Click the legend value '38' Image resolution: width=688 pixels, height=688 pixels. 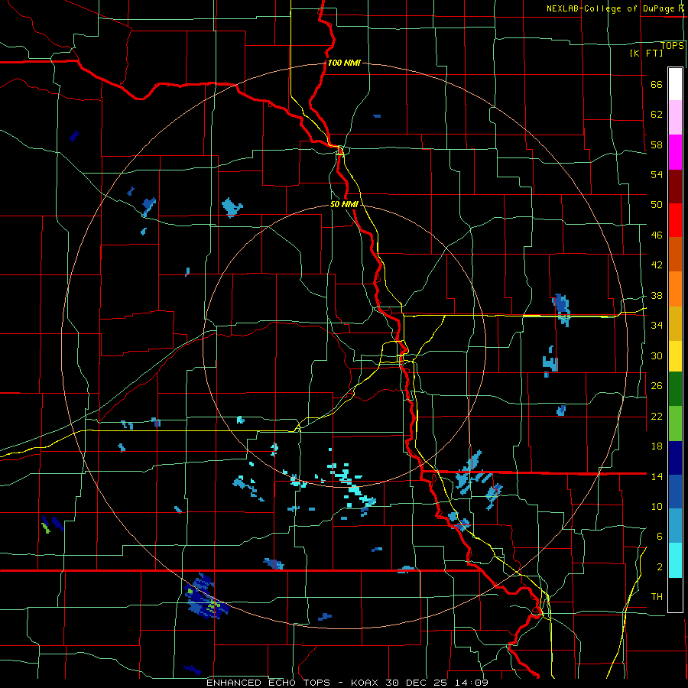(x=657, y=296)
